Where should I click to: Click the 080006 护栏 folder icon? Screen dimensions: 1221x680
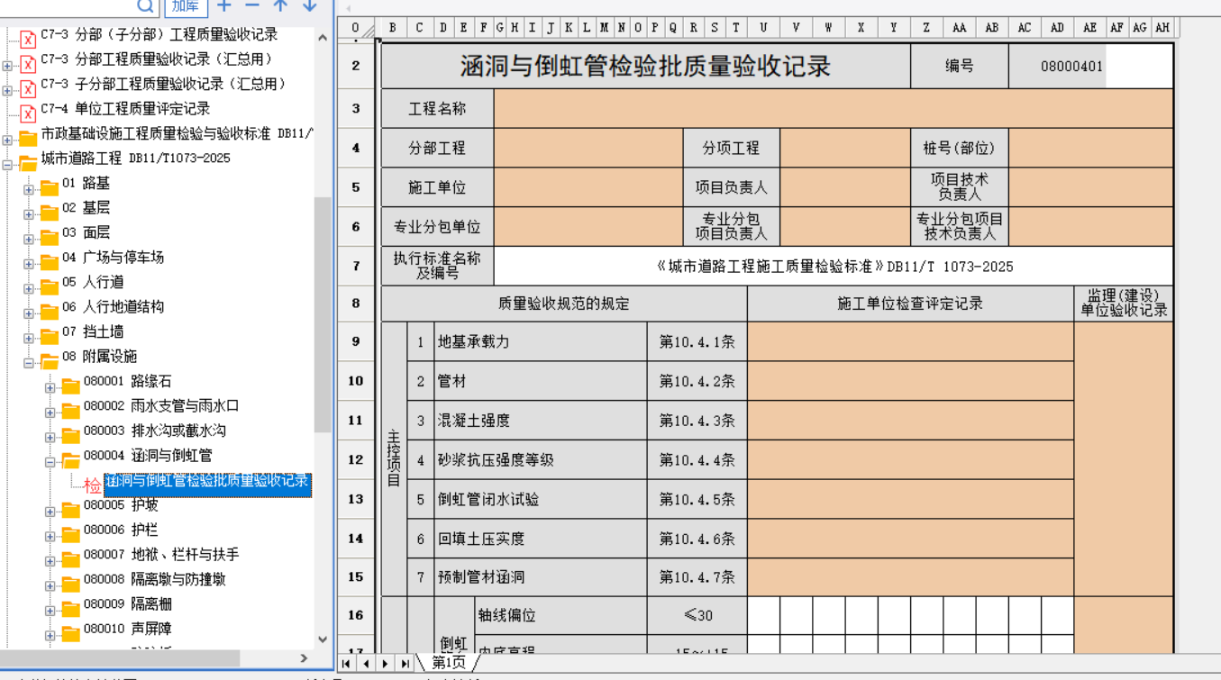pyautogui.click(x=70, y=535)
